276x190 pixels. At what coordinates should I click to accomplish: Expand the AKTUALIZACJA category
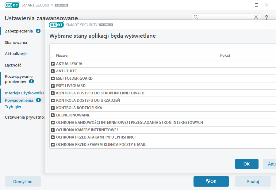coord(53,64)
